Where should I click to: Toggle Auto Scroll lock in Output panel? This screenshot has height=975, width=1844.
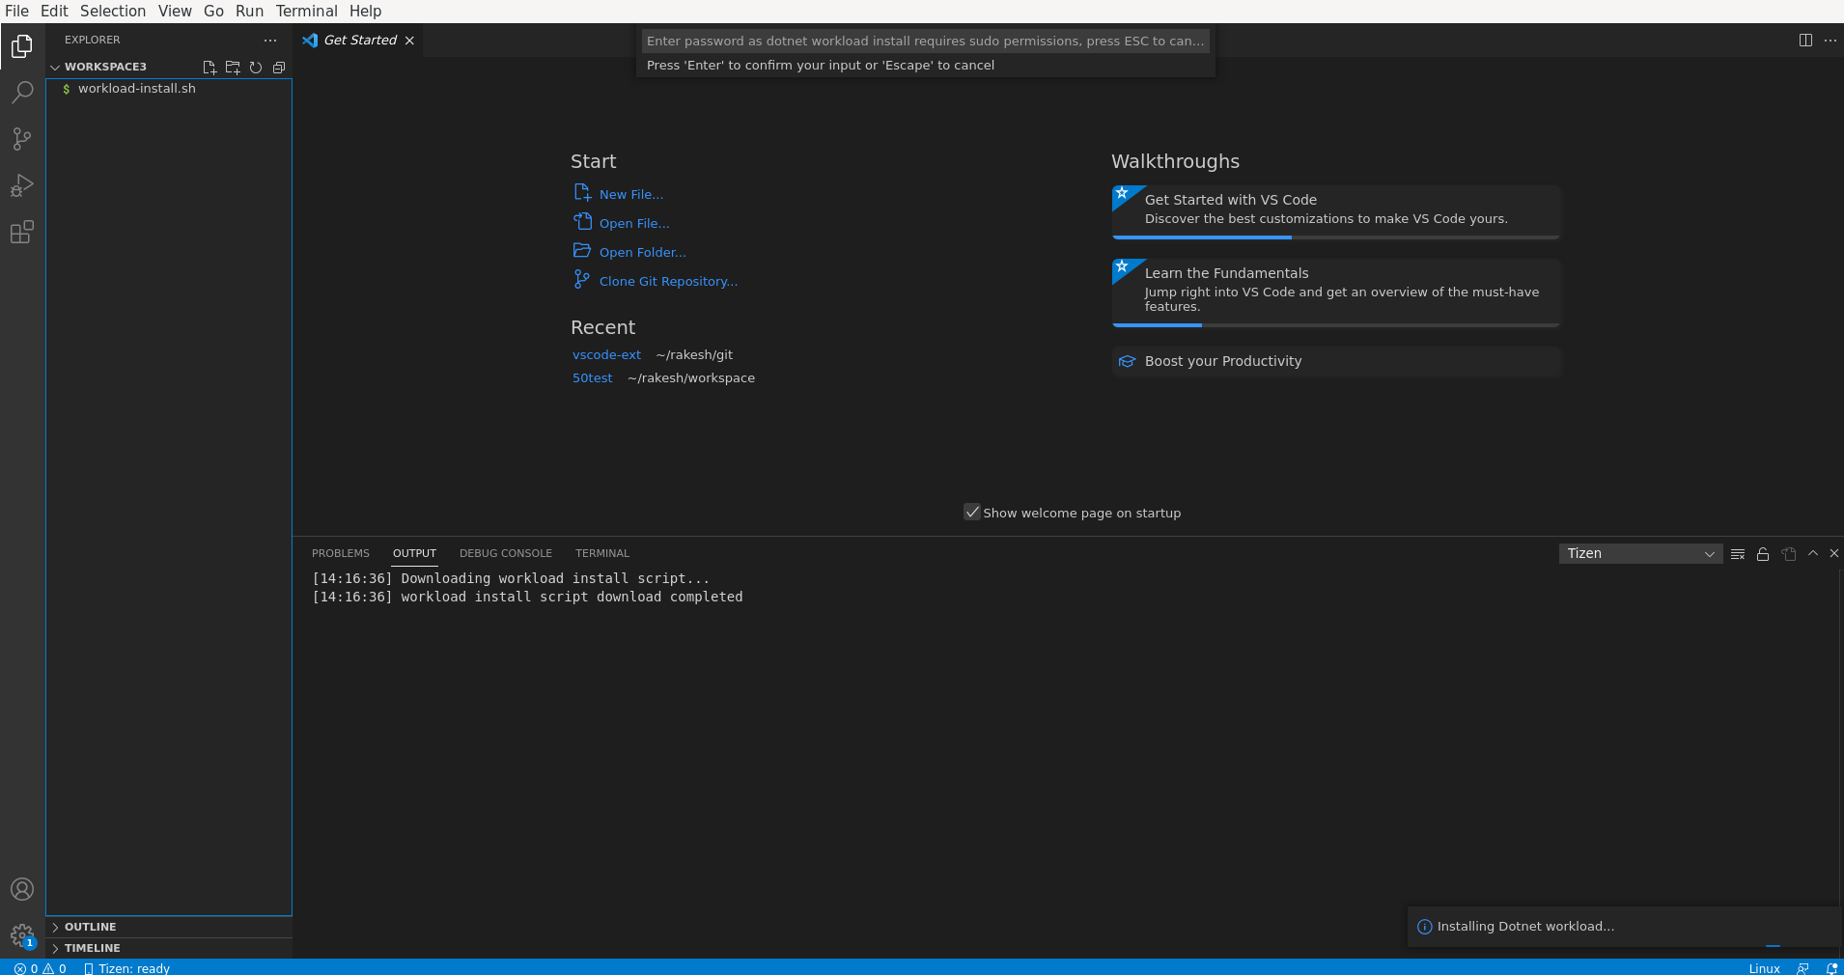(x=1762, y=553)
